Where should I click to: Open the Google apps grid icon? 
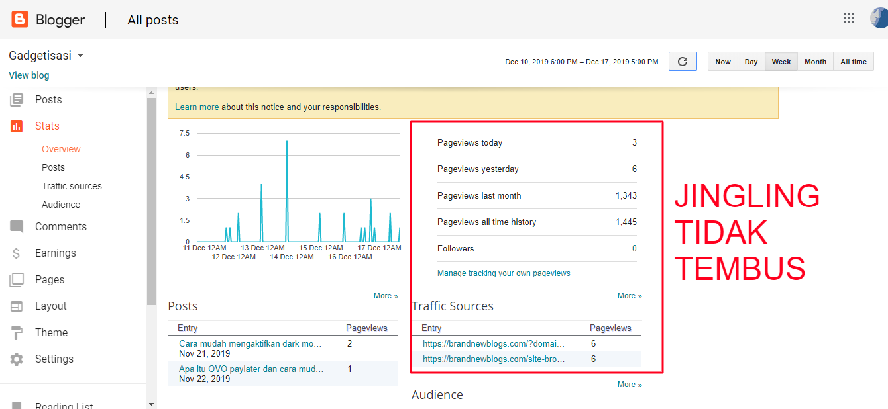tap(849, 18)
